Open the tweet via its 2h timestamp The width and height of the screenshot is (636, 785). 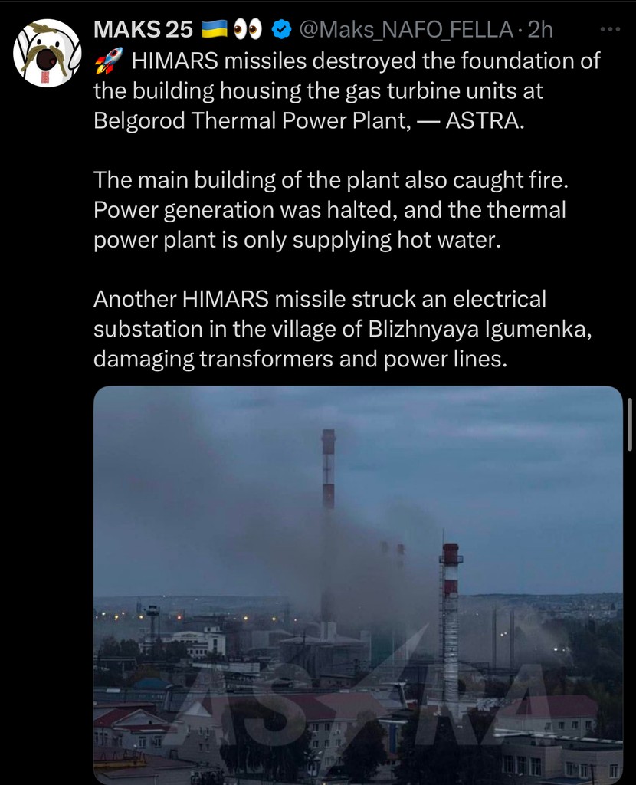click(x=540, y=30)
